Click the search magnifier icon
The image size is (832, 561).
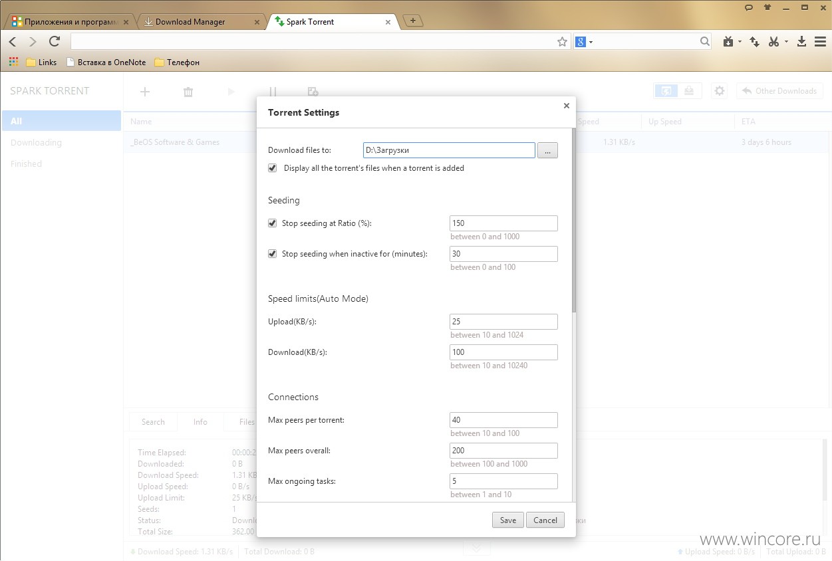tap(705, 41)
